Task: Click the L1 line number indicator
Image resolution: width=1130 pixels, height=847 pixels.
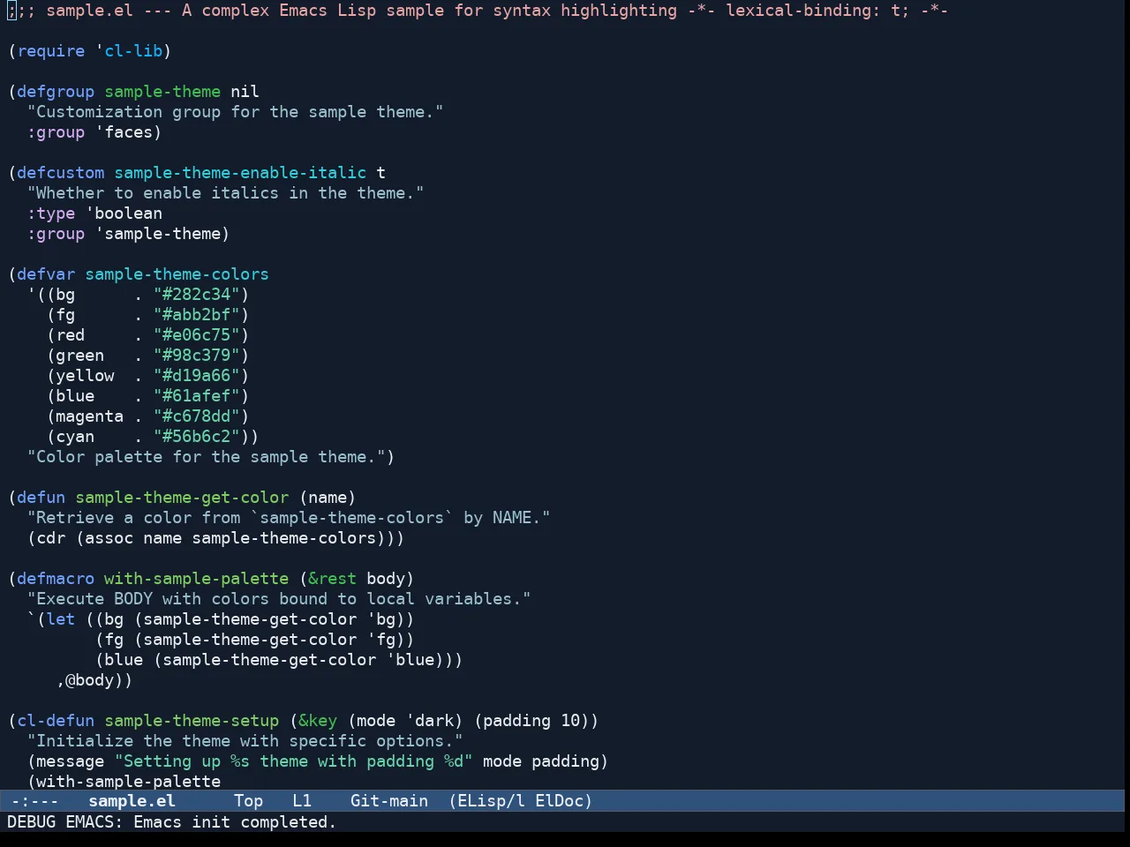Action: (x=302, y=801)
